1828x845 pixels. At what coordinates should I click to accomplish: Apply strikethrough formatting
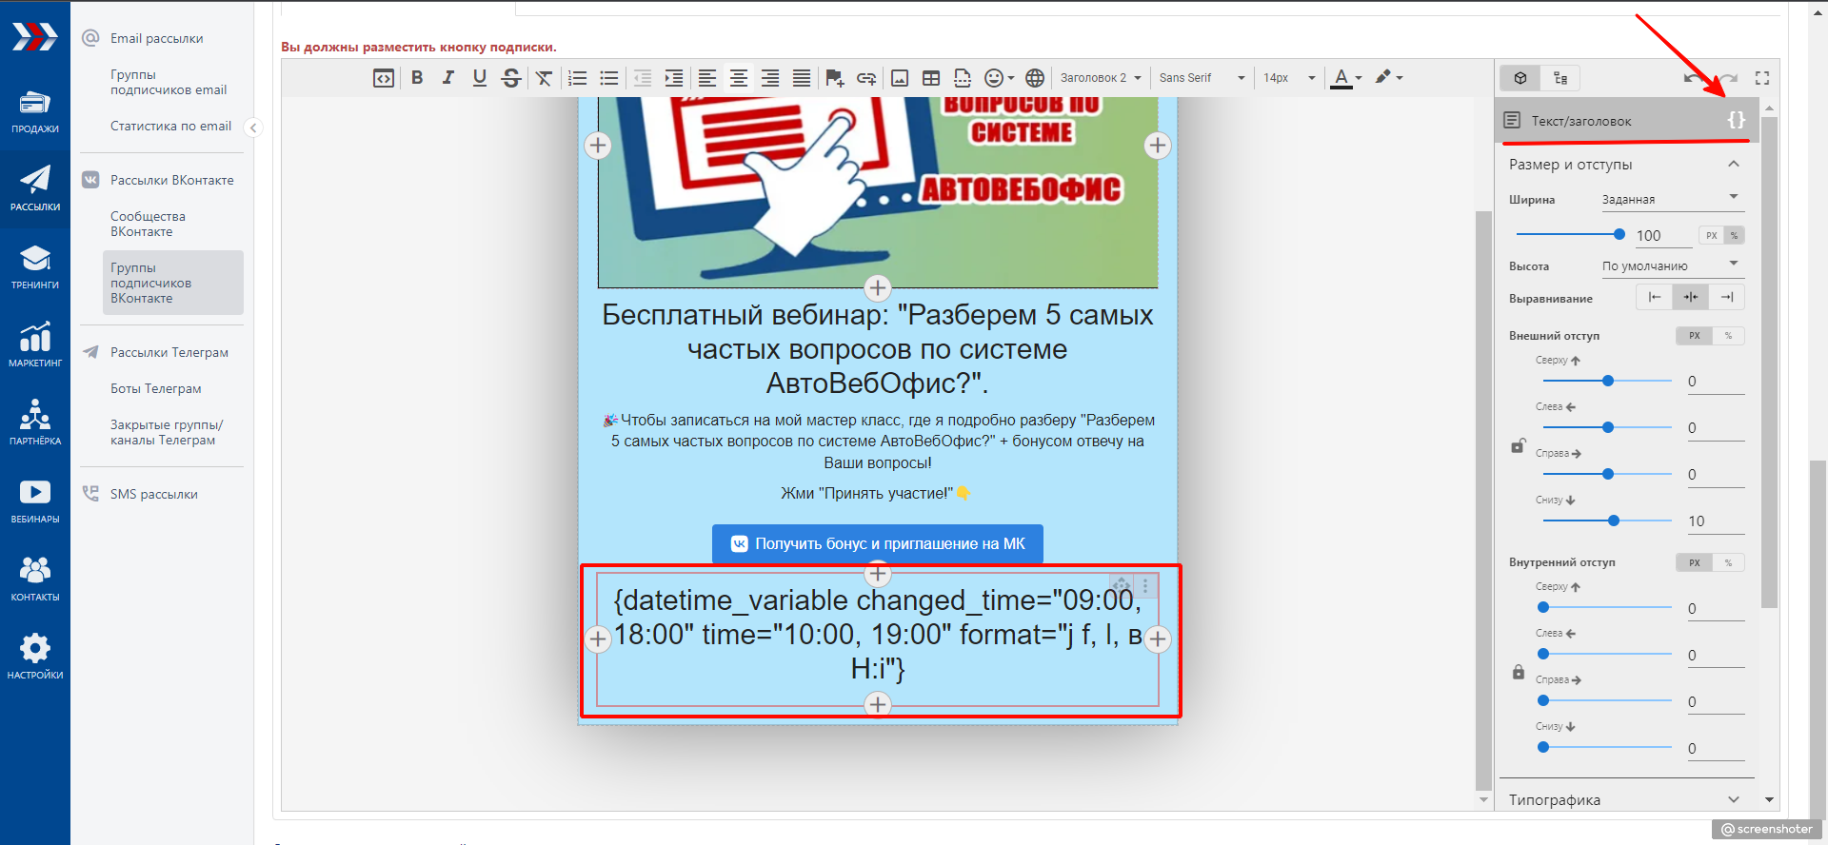511,78
